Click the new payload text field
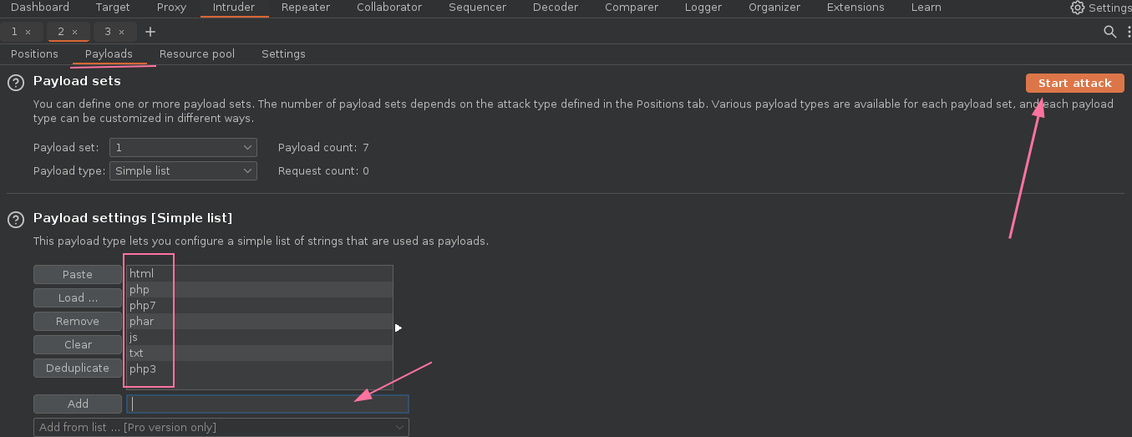Image resolution: width=1132 pixels, height=437 pixels. [267, 404]
